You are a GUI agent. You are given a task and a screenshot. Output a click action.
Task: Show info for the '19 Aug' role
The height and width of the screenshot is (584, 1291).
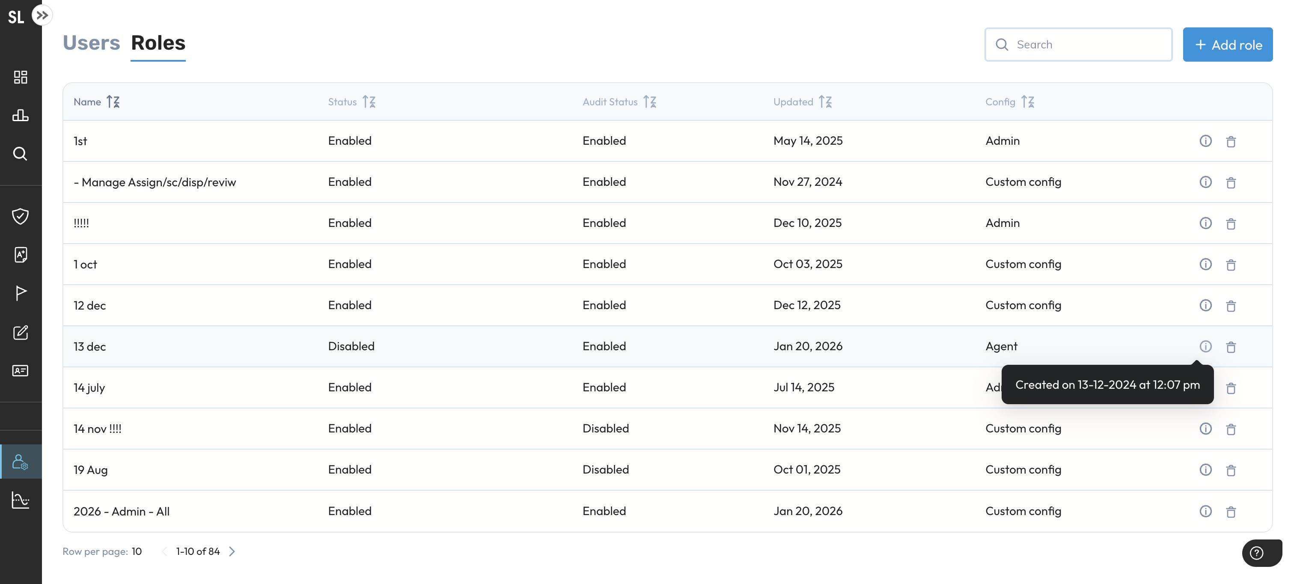1205,470
